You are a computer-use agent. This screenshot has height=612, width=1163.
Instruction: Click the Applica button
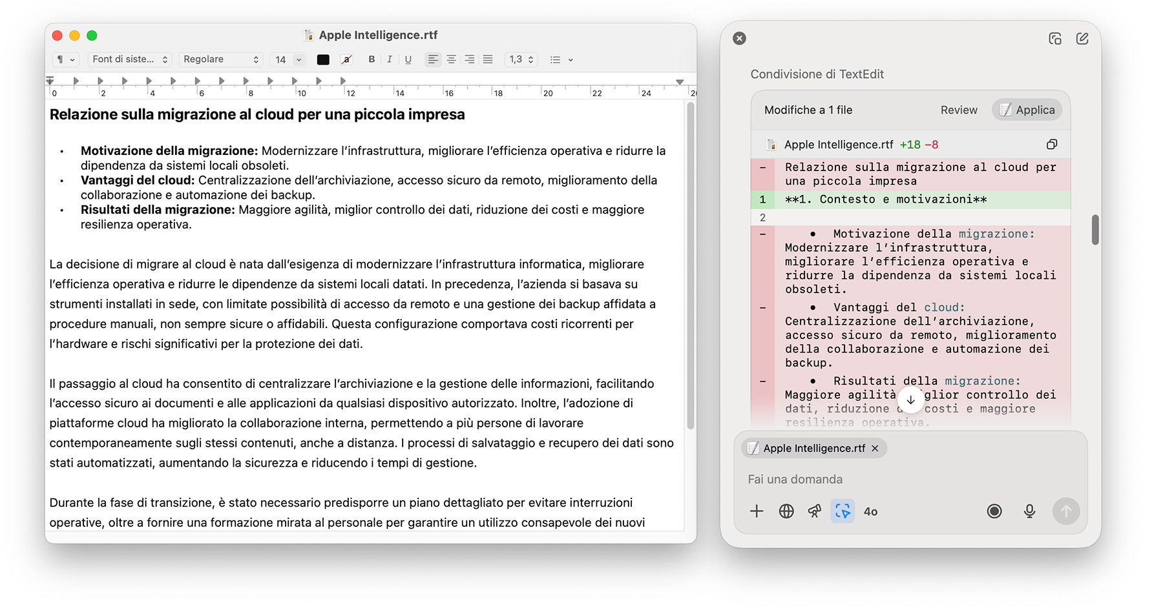tap(1027, 110)
